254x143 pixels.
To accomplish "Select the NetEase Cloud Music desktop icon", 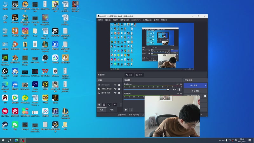I will point(15,112).
